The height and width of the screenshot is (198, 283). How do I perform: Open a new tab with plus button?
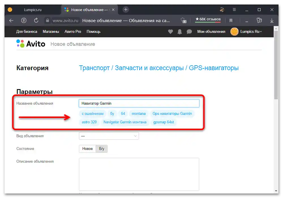coord(126,10)
